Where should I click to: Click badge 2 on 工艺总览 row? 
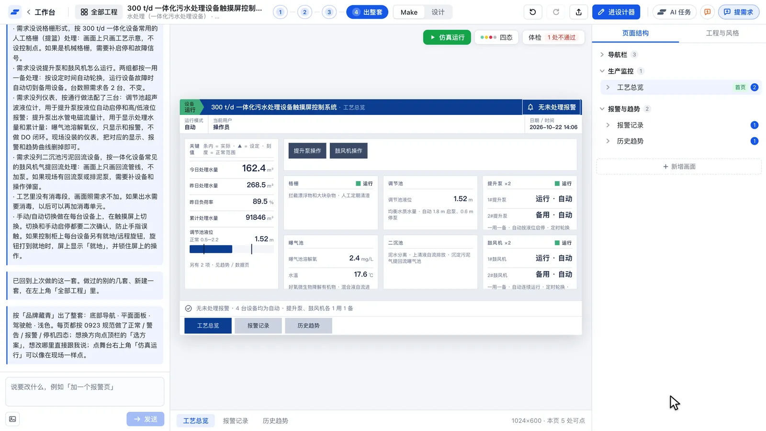[x=755, y=87]
